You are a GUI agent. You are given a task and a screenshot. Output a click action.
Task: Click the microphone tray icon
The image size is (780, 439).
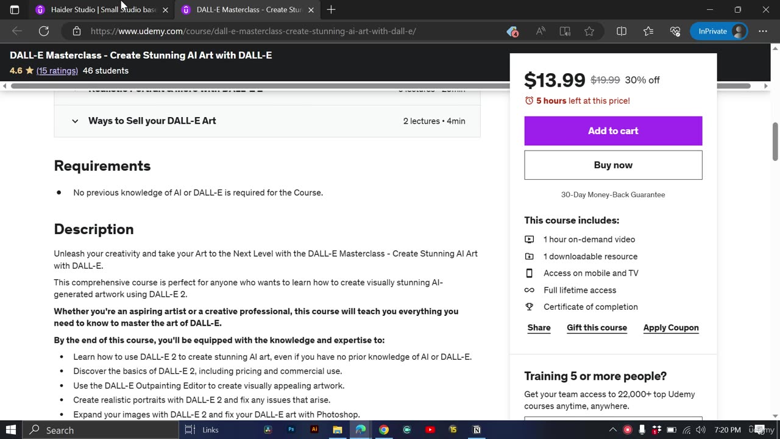[x=642, y=430]
